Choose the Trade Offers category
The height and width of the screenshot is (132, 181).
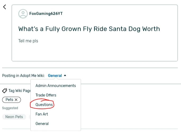tap(46, 95)
